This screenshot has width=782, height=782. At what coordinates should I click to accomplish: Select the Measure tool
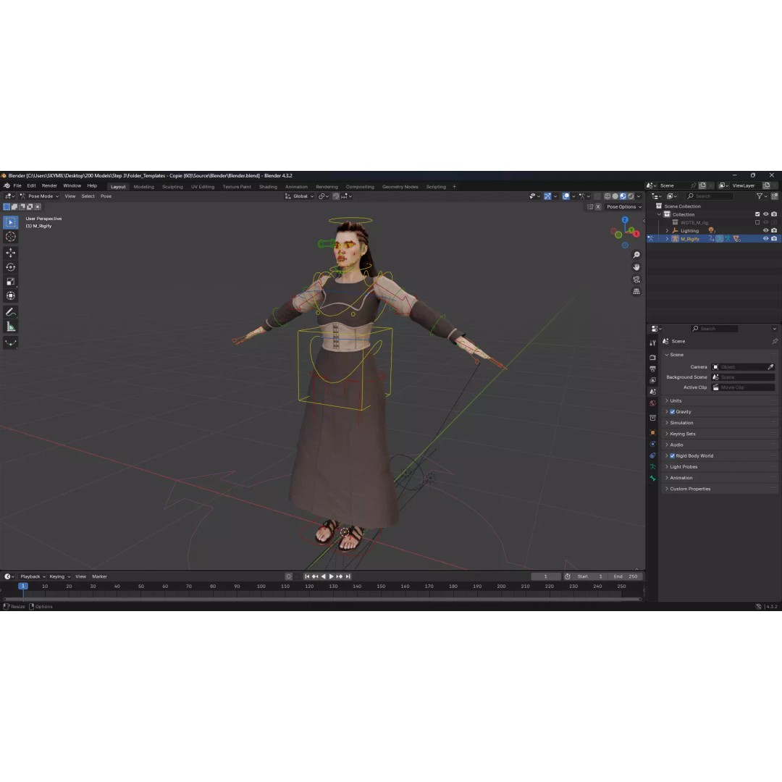(x=10, y=327)
